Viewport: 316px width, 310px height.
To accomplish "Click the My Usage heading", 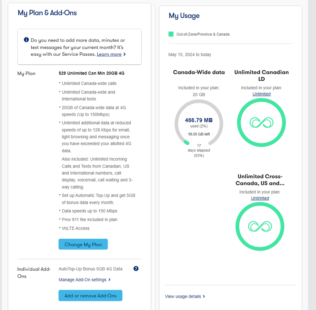I will 184,16.
